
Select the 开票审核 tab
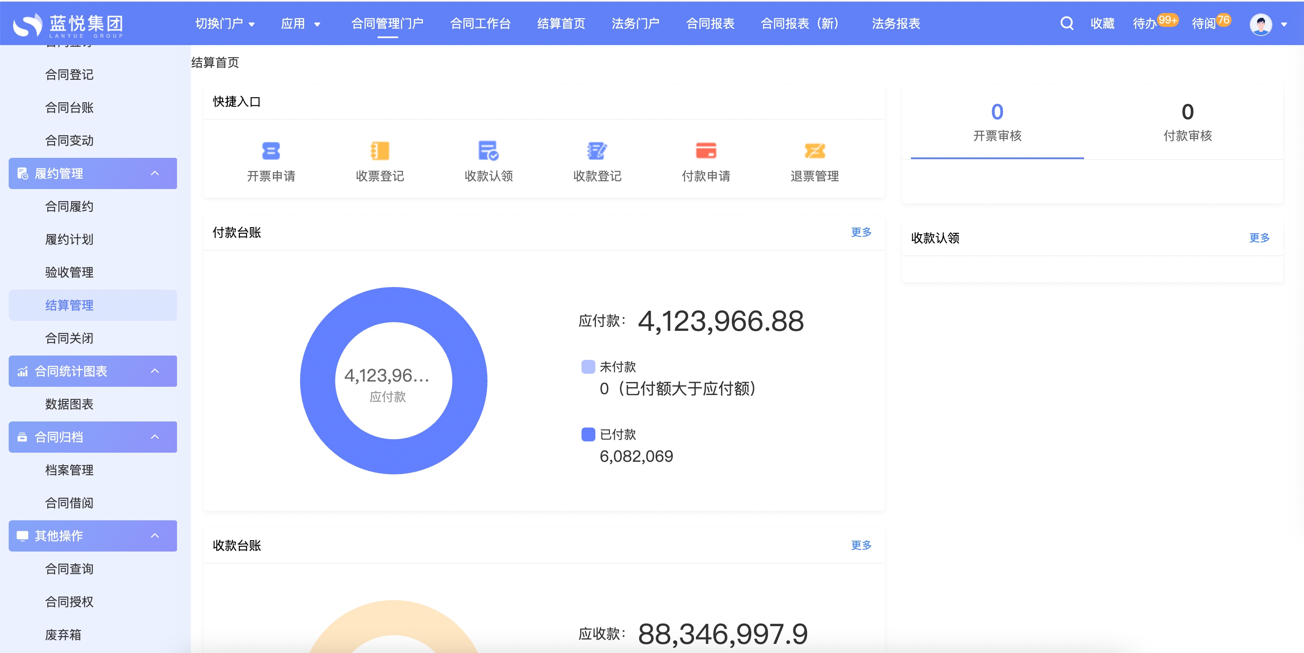click(997, 123)
